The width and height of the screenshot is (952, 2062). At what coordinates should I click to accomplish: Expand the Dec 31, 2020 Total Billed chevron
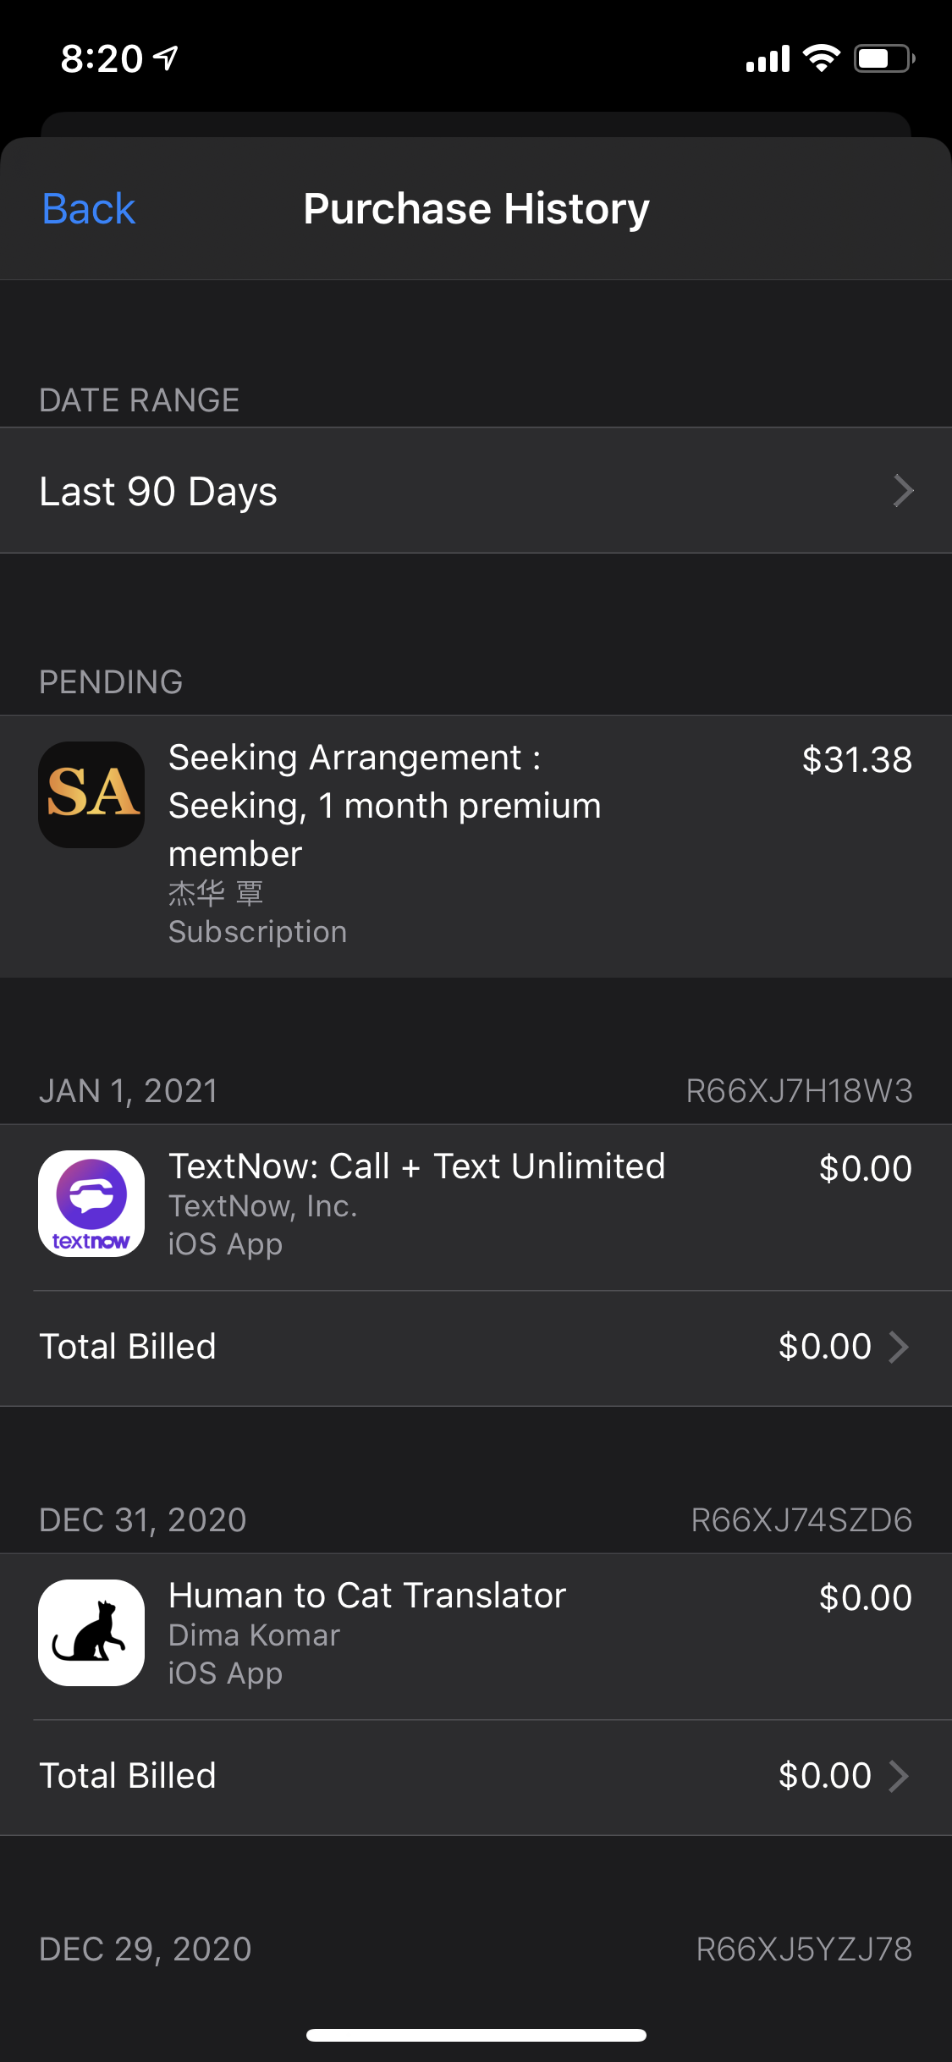899,1776
